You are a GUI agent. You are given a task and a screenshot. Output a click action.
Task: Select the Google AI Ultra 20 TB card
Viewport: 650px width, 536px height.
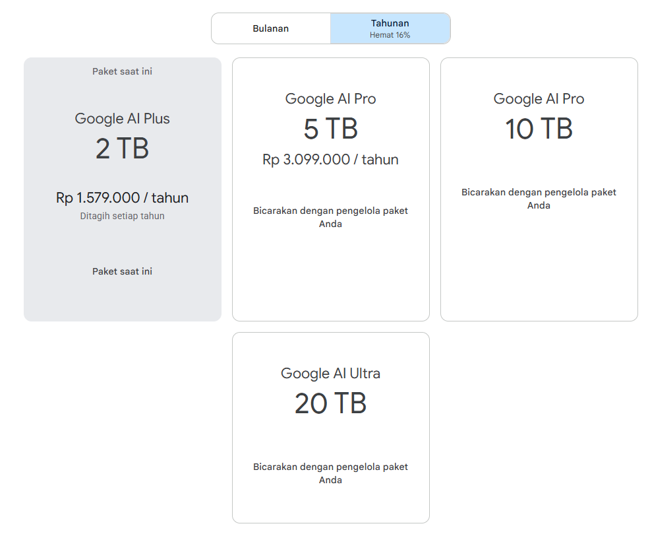[330, 428]
